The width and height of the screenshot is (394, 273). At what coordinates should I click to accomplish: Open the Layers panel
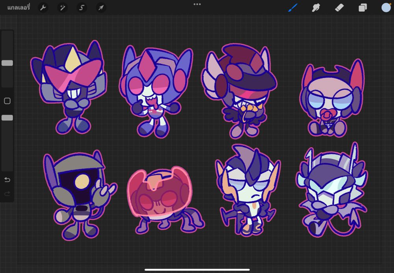coord(362,8)
